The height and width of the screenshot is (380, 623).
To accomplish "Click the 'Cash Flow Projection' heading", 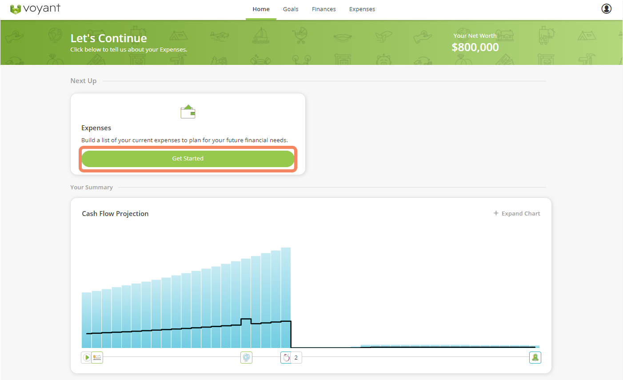I will (115, 213).
